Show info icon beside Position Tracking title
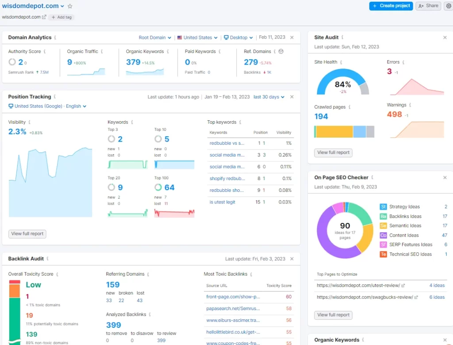 (54, 97)
